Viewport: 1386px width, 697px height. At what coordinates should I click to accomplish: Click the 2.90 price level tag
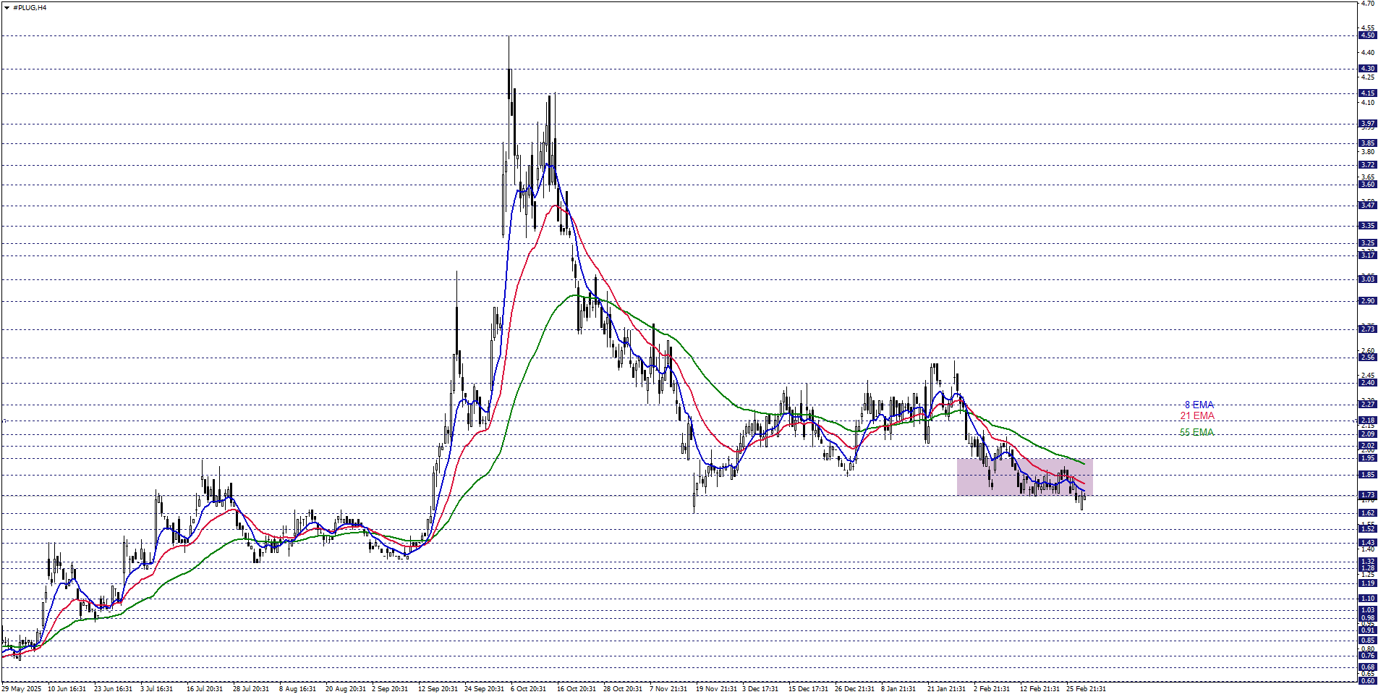click(x=1367, y=301)
